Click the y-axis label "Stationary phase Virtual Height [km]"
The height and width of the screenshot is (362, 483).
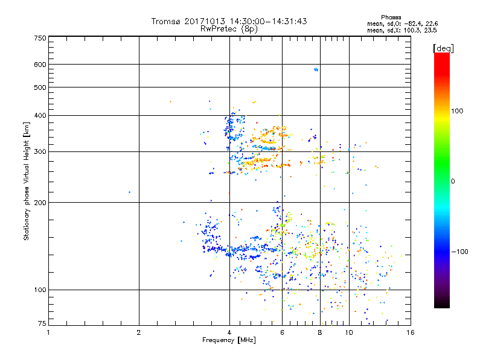click(26, 181)
